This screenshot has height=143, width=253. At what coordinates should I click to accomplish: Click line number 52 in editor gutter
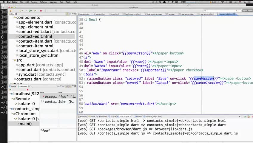coord(81,78)
